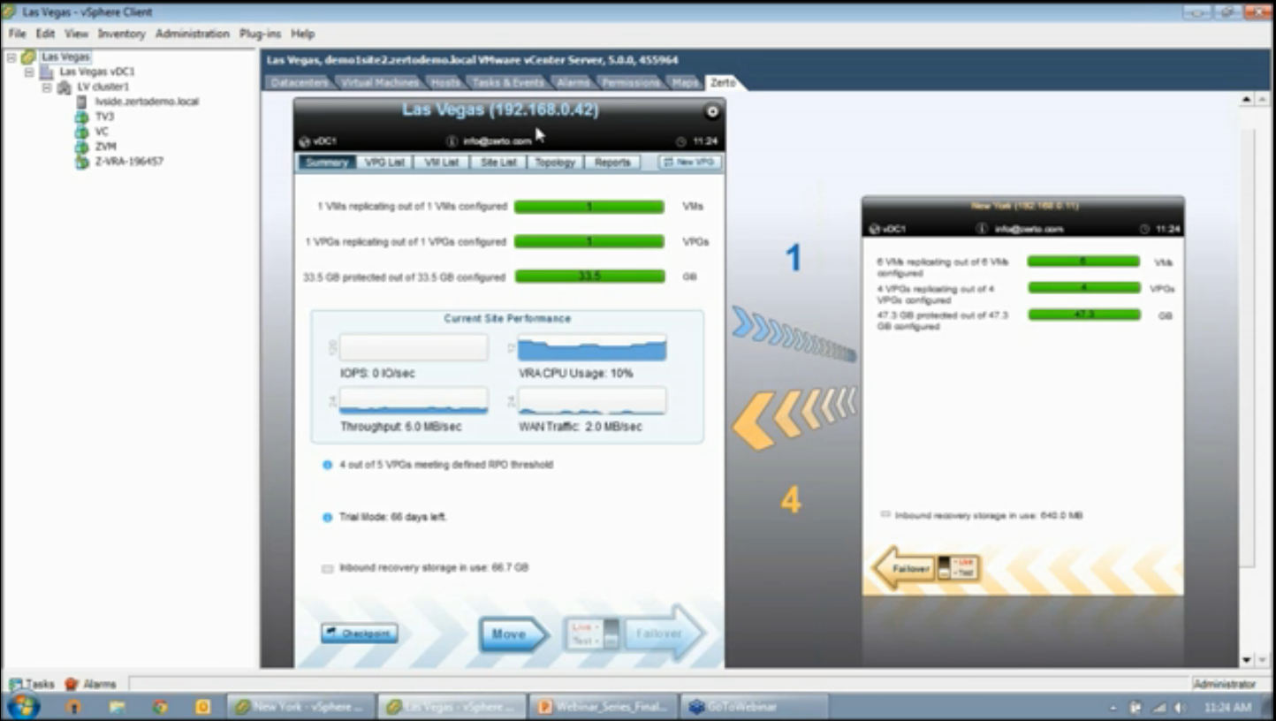Click the scroll-down arrow of main pane
1276x721 pixels.
[x=1247, y=660]
